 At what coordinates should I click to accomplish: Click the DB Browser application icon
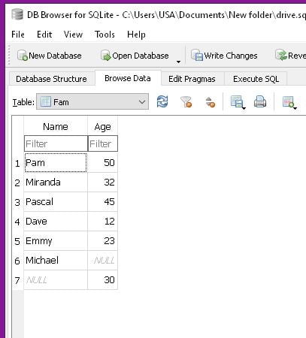coord(17,14)
